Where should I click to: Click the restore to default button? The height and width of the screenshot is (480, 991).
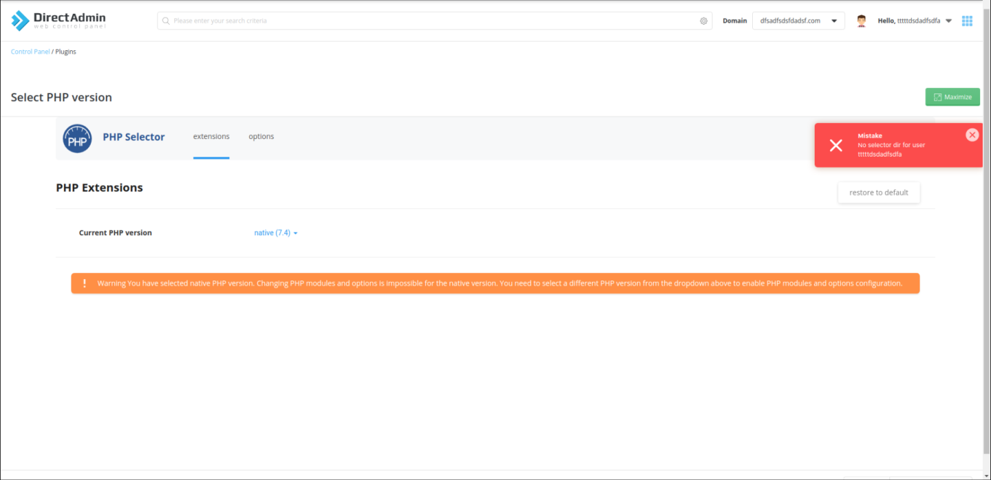pos(878,193)
